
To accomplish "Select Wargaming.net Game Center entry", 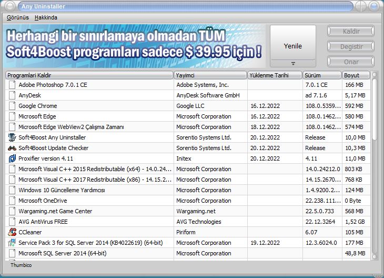I will (55, 211).
